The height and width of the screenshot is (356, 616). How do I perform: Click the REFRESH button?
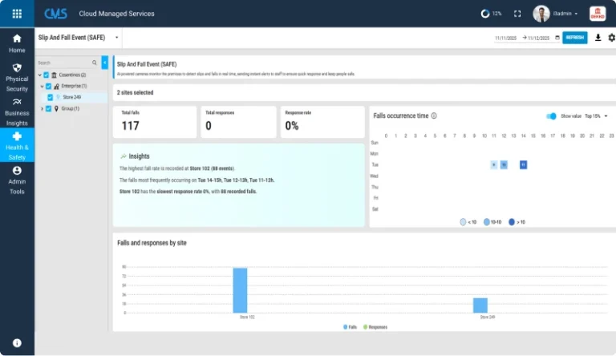[574, 38]
